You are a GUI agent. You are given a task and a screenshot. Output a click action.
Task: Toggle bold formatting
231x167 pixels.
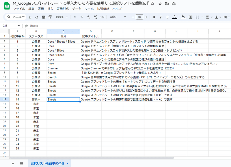pyautogui.click(x=154, y=17)
